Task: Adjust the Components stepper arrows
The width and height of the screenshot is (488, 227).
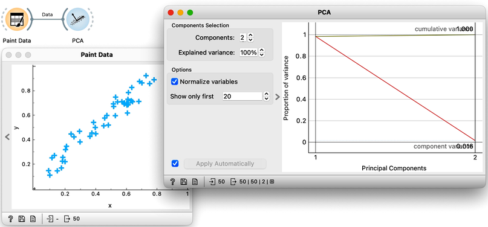Action: click(x=250, y=38)
